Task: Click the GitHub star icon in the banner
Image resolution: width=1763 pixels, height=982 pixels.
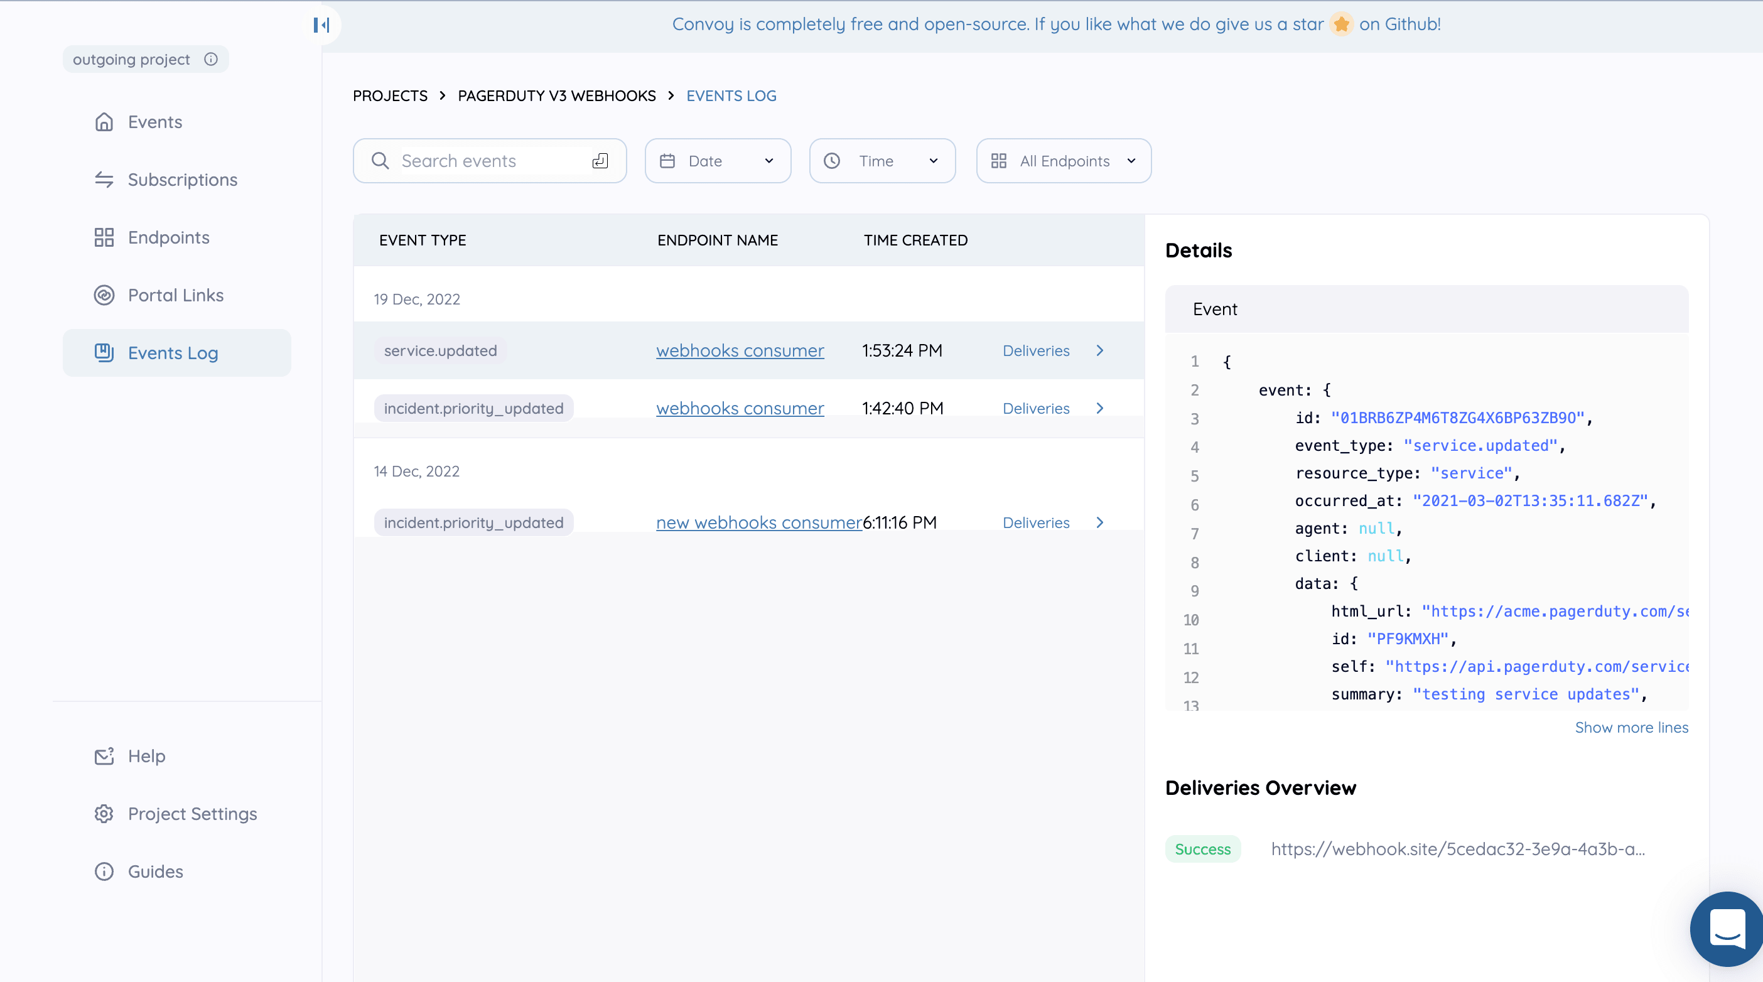Action: pyautogui.click(x=1342, y=24)
